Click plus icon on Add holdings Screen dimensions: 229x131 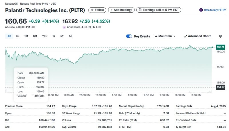[112, 10]
